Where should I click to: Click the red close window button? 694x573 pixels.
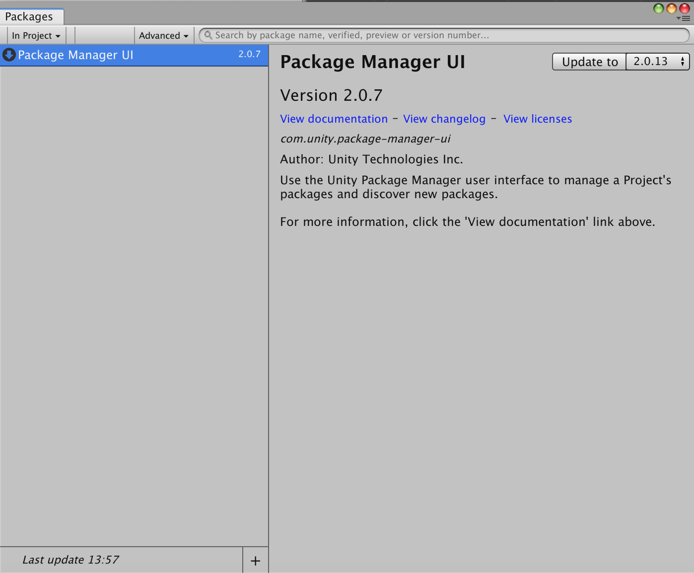pyautogui.click(x=685, y=8)
